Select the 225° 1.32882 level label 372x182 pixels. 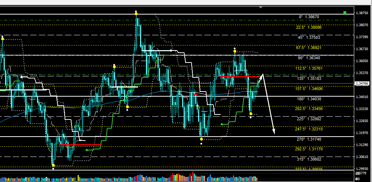(309, 119)
